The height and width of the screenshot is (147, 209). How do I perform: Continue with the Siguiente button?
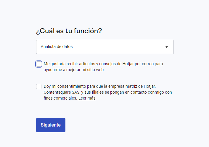(x=51, y=125)
